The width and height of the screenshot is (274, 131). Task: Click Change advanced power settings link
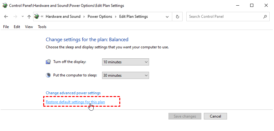73,93
